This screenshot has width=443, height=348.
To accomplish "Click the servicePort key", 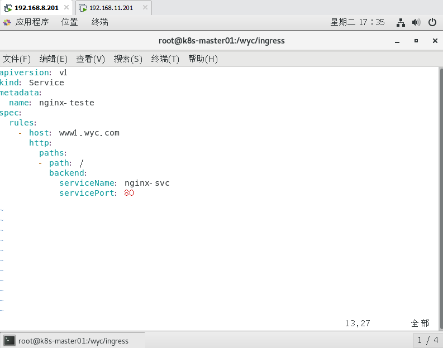I will (88, 193).
